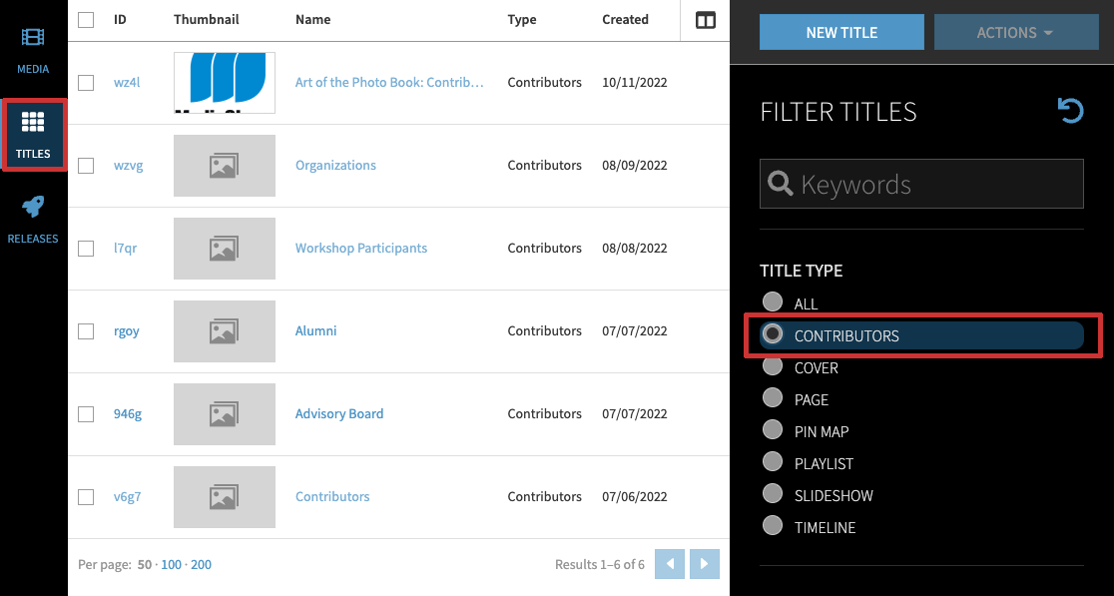Sort the table by Name column header
This screenshot has width=1114, height=596.
point(312,20)
